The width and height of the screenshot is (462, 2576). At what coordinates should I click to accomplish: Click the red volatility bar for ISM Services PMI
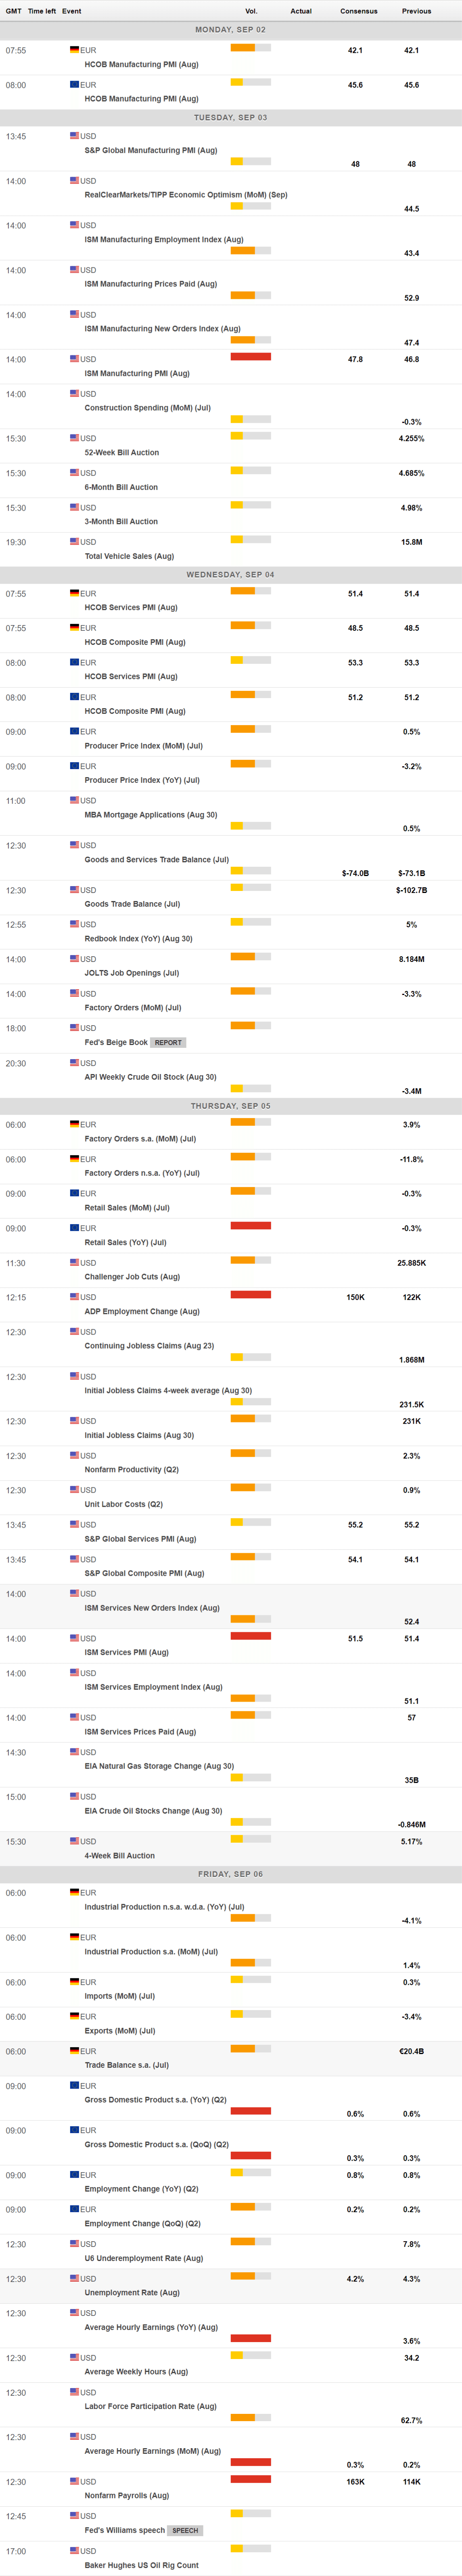tap(250, 1636)
